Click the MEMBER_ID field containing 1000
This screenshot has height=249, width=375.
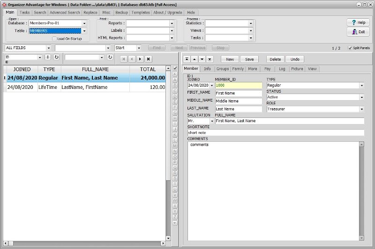[239, 85]
